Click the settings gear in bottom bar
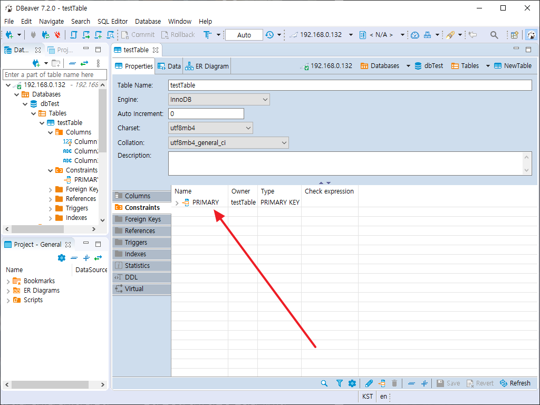Viewport: 540px width, 405px height. pyautogui.click(x=352, y=383)
